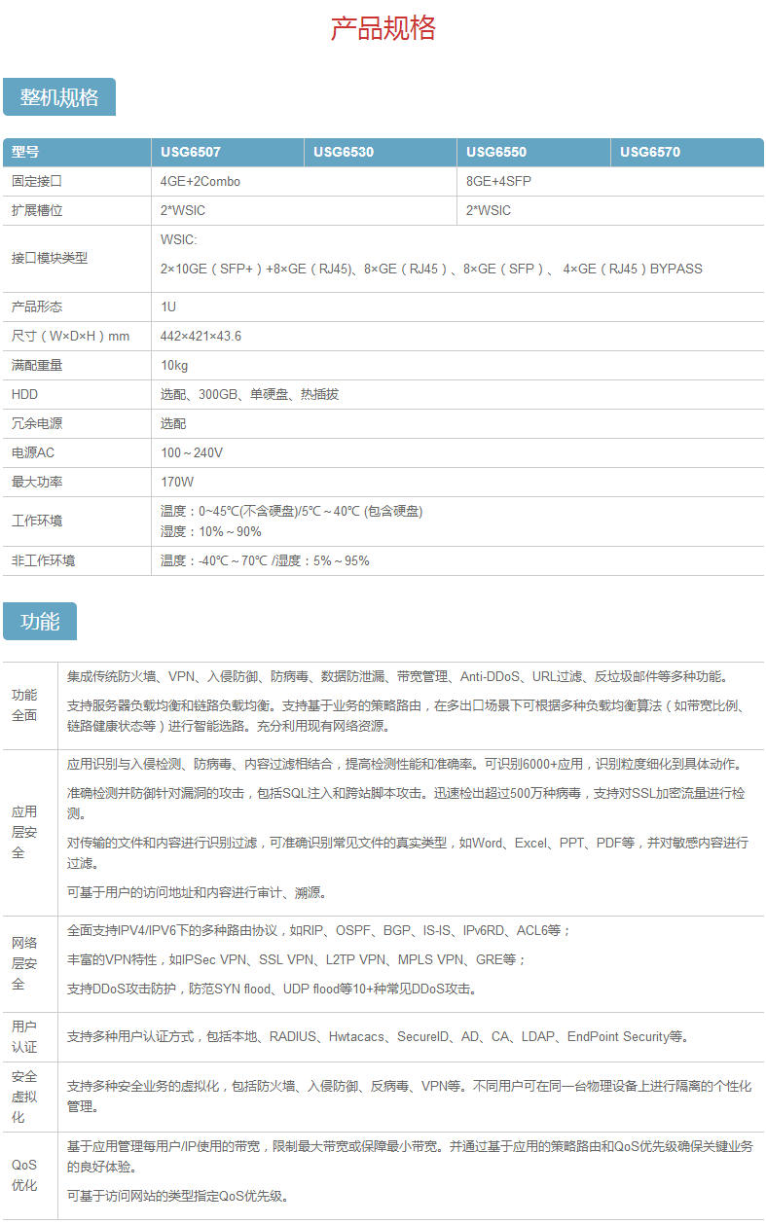766x1224 pixels.
Task: Click the 最大功率 row label
Action: pyautogui.click(x=37, y=482)
